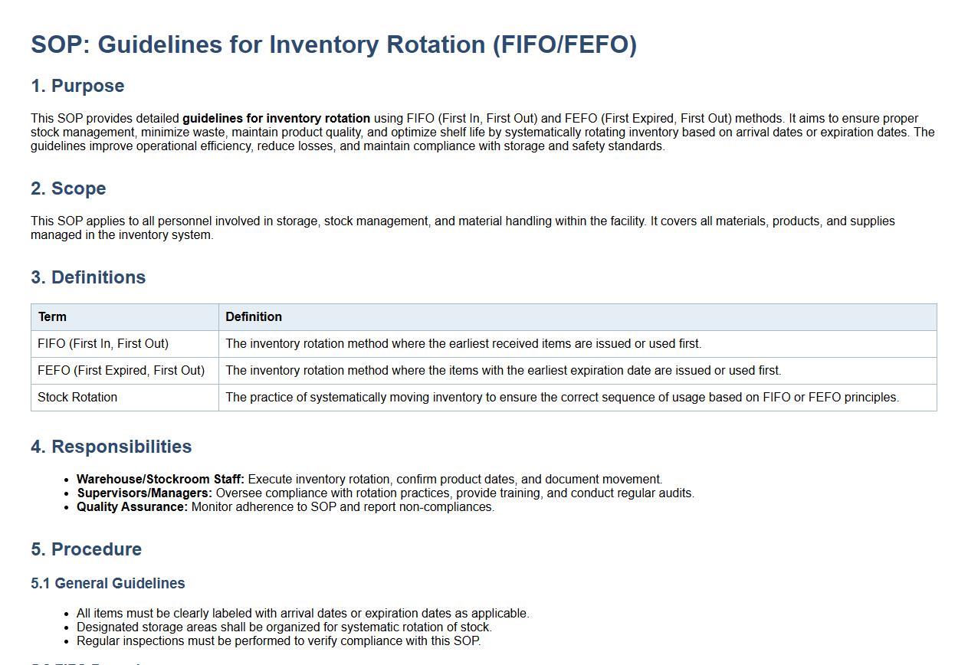
Task: Click the Stock Rotation definition text
Action: click(x=562, y=398)
